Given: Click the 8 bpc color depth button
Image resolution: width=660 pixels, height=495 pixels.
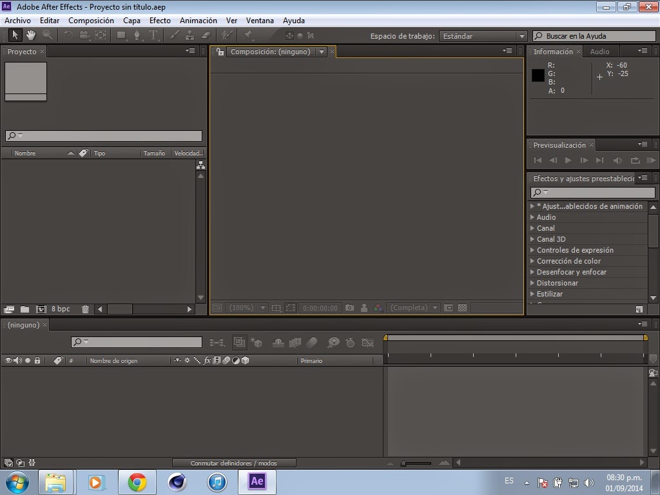Looking at the screenshot, I should (61, 309).
